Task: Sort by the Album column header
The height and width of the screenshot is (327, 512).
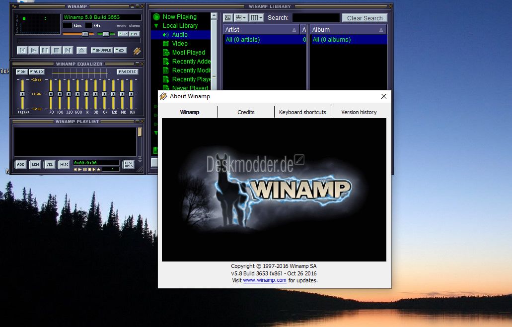Action: tap(348, 30)
